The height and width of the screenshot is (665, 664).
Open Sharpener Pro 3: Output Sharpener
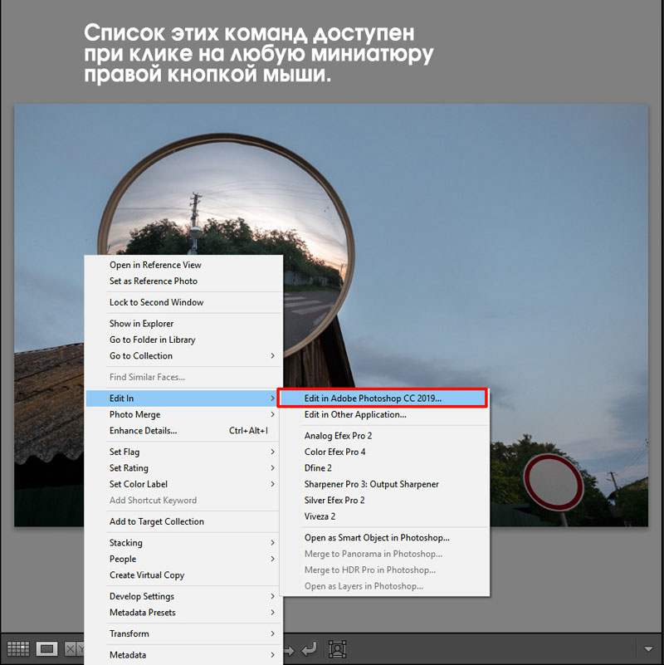(x=384, y=484)
